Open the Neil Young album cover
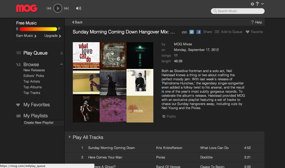Image resolution: width=285 pixels, height=168 pixels. coord(113,82)
